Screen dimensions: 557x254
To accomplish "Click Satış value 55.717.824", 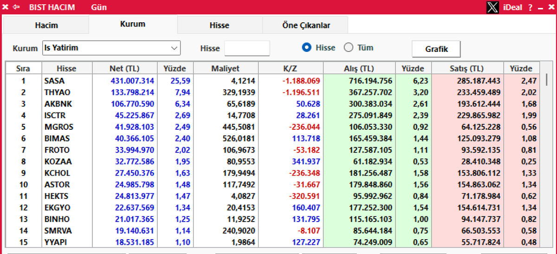I will click(x=480, y=242).
